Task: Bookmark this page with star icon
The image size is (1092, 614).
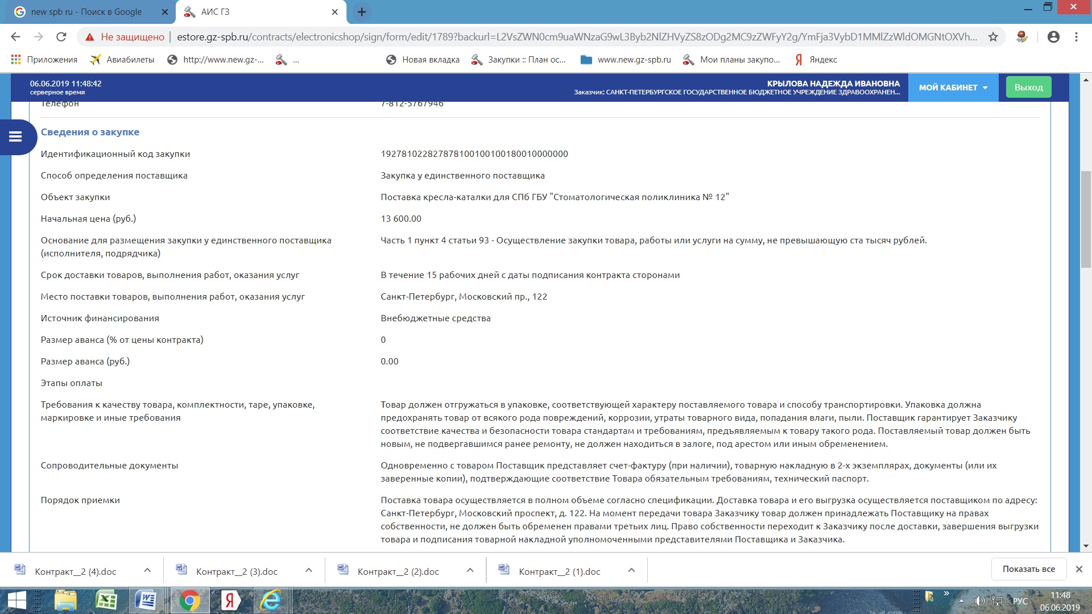Action: pos(993,37)
